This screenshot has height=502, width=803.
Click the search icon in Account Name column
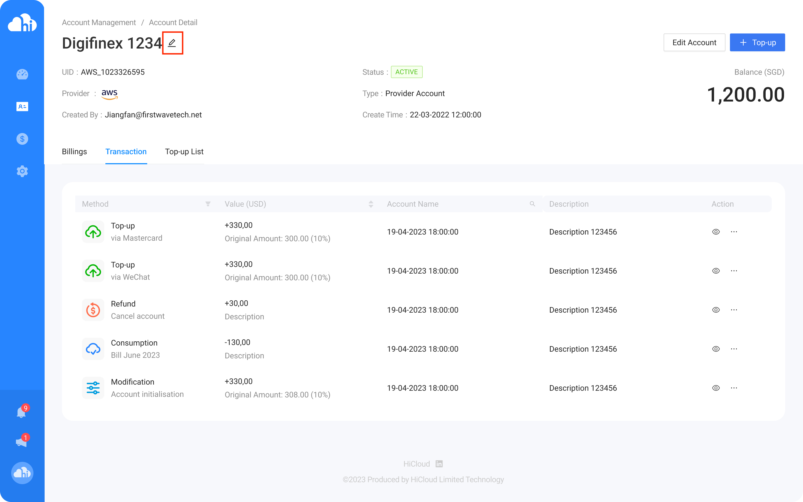click(x=532, y=204)
